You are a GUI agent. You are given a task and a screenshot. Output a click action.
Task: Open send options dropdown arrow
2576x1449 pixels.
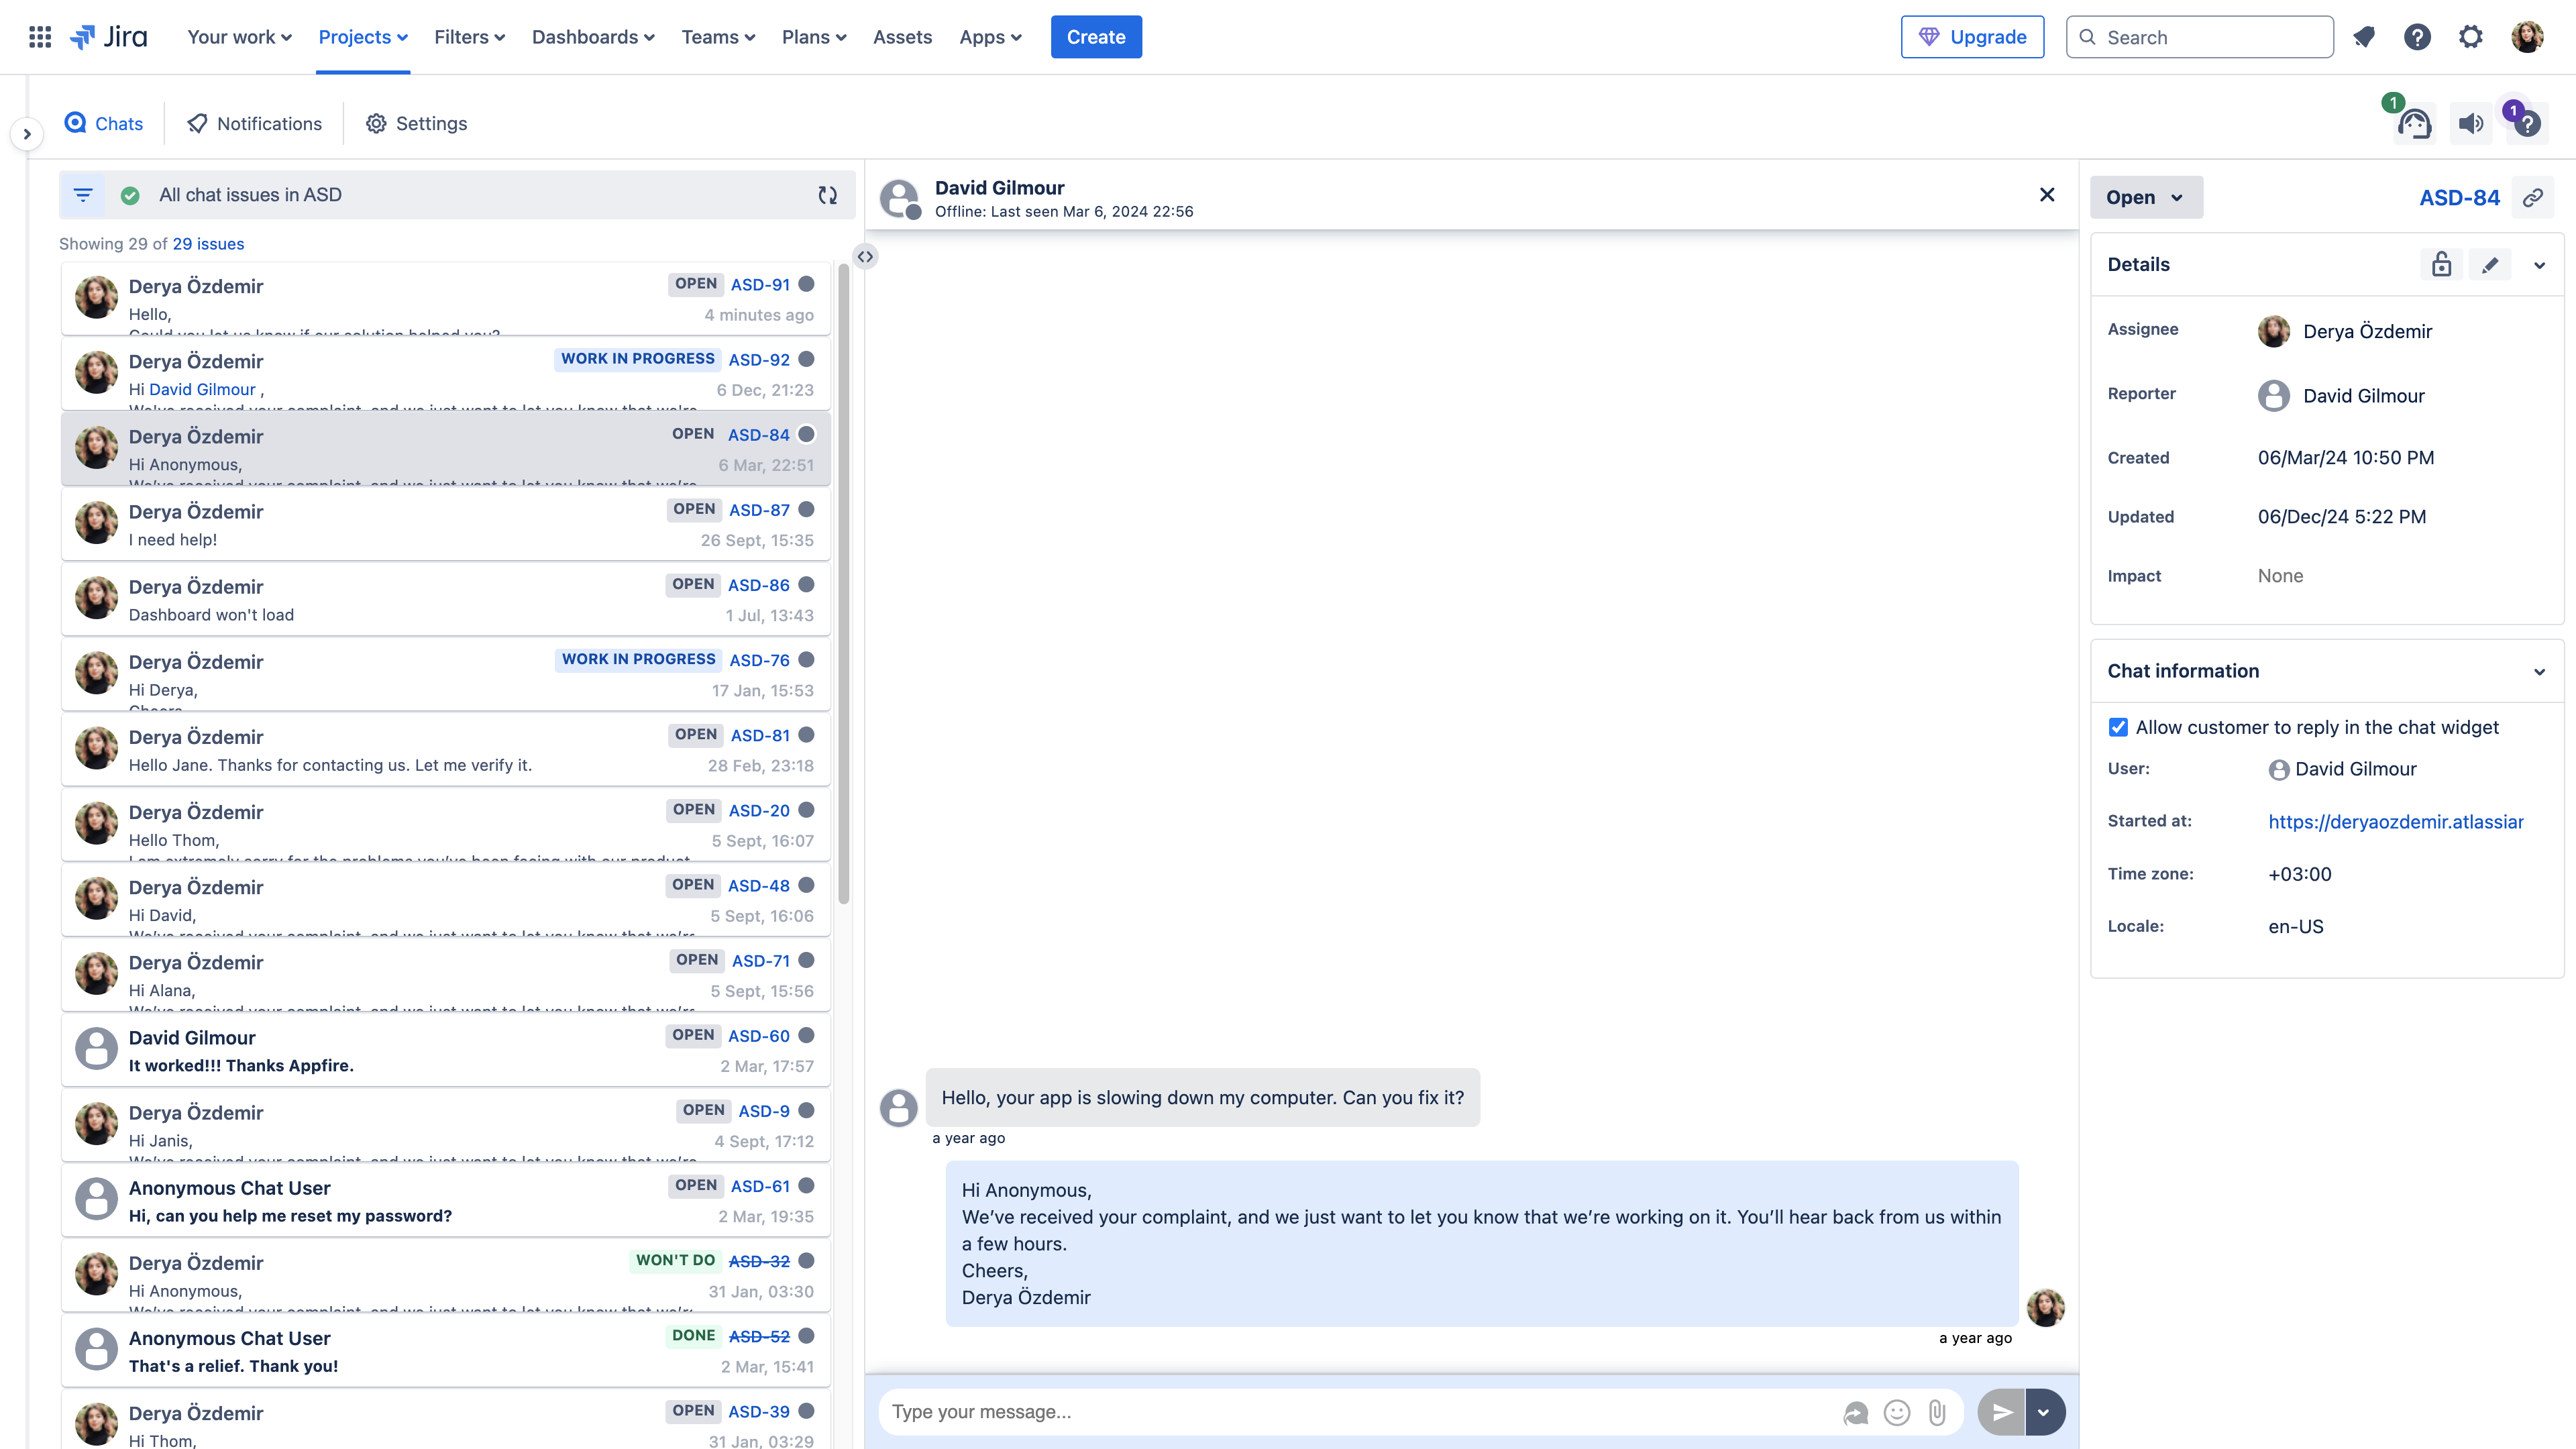(2044, 1412)
